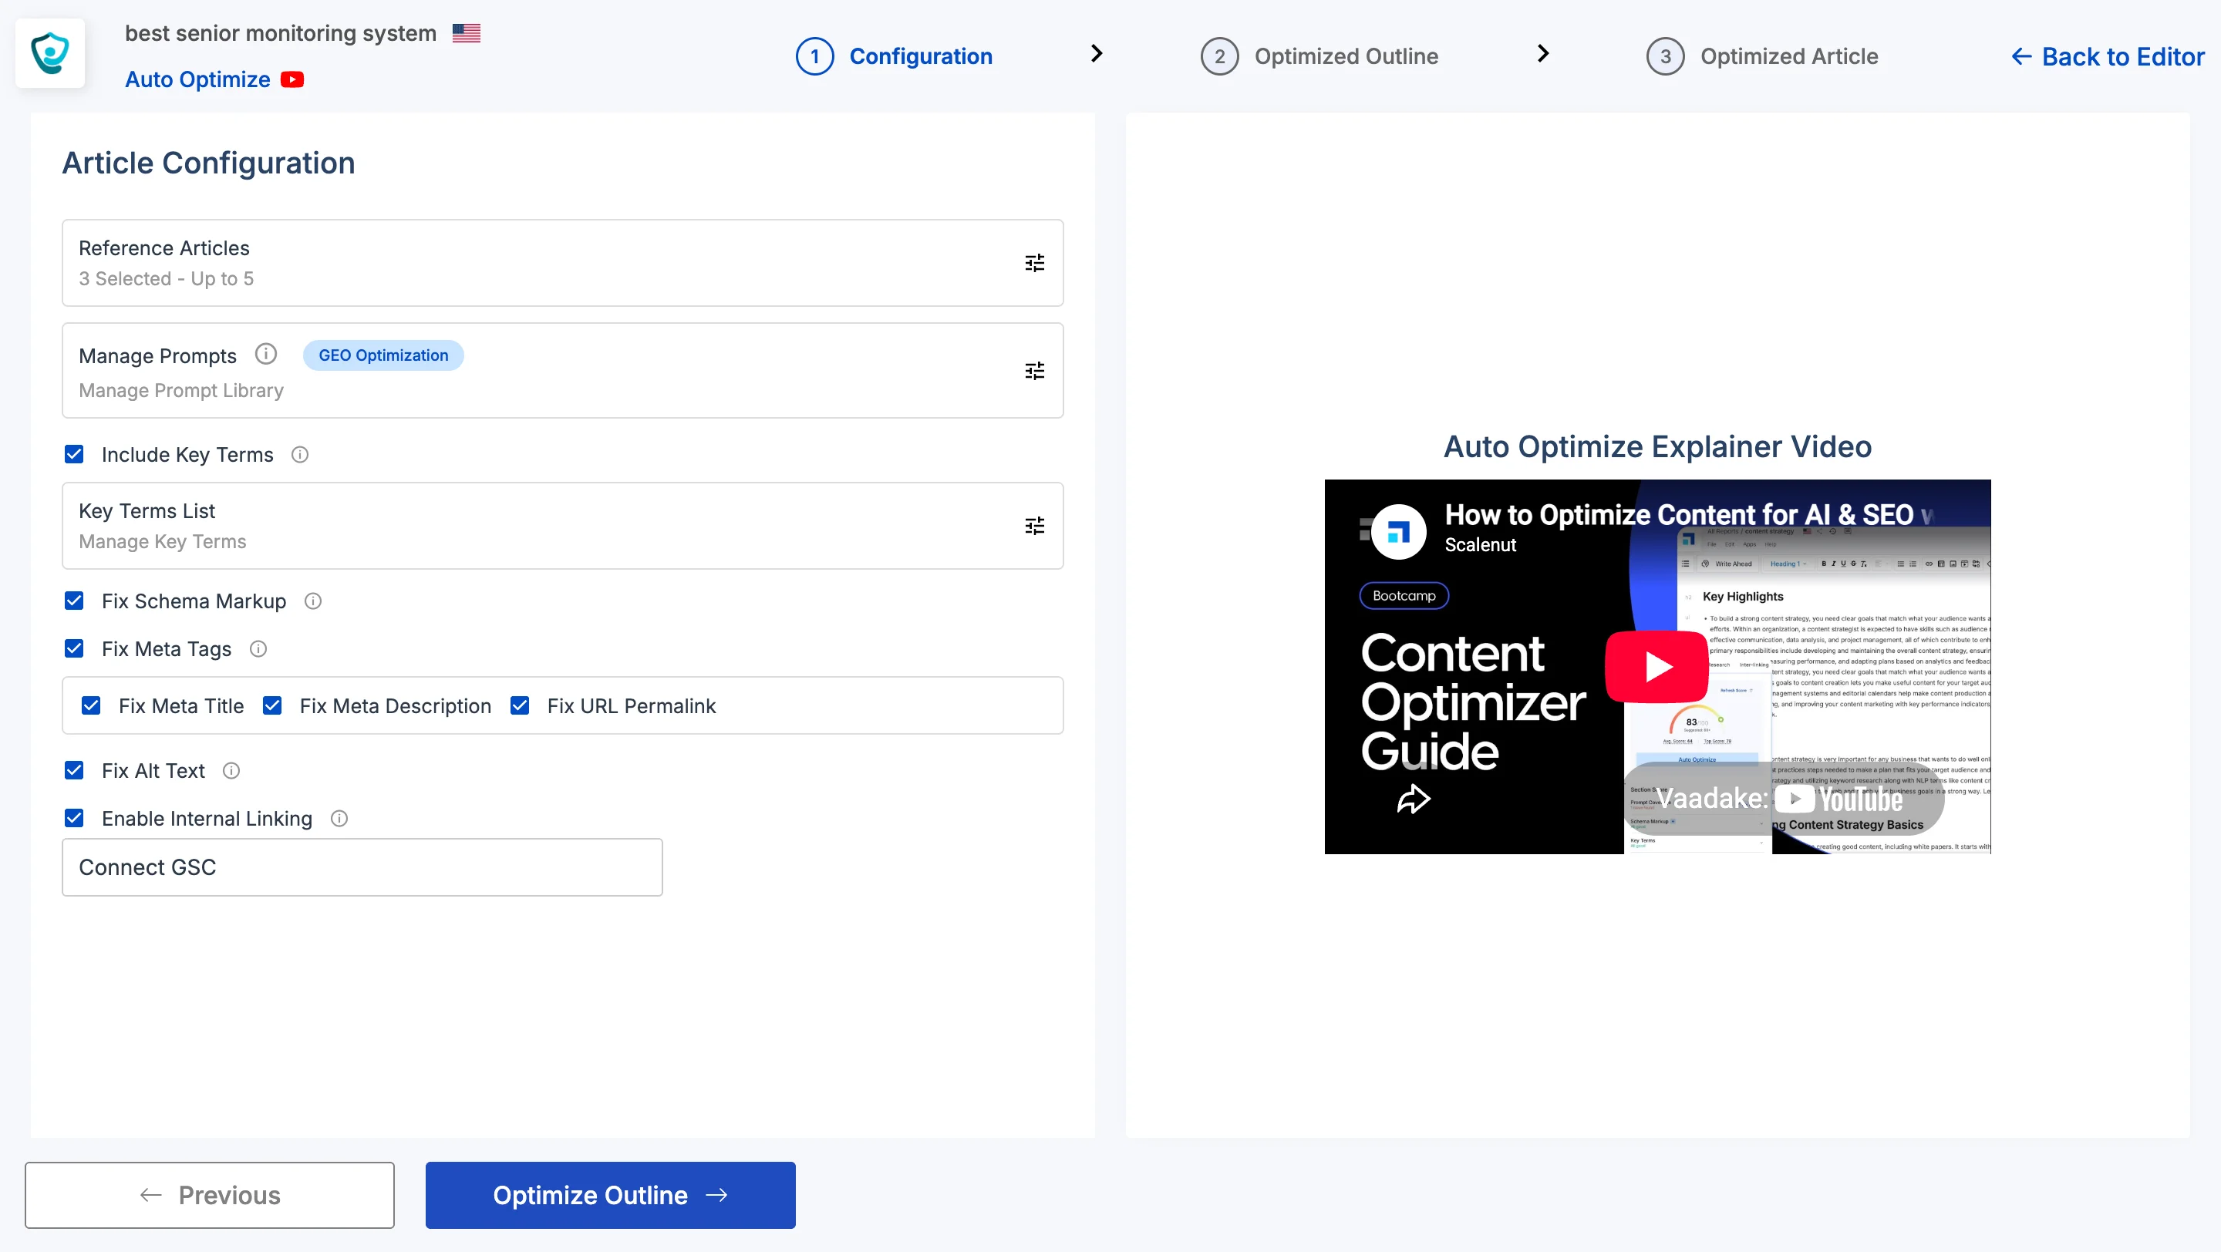Screen dimensions: 2221x1252
Task: Uncheck Include Key Terms
Action: (x=74, y=454)
